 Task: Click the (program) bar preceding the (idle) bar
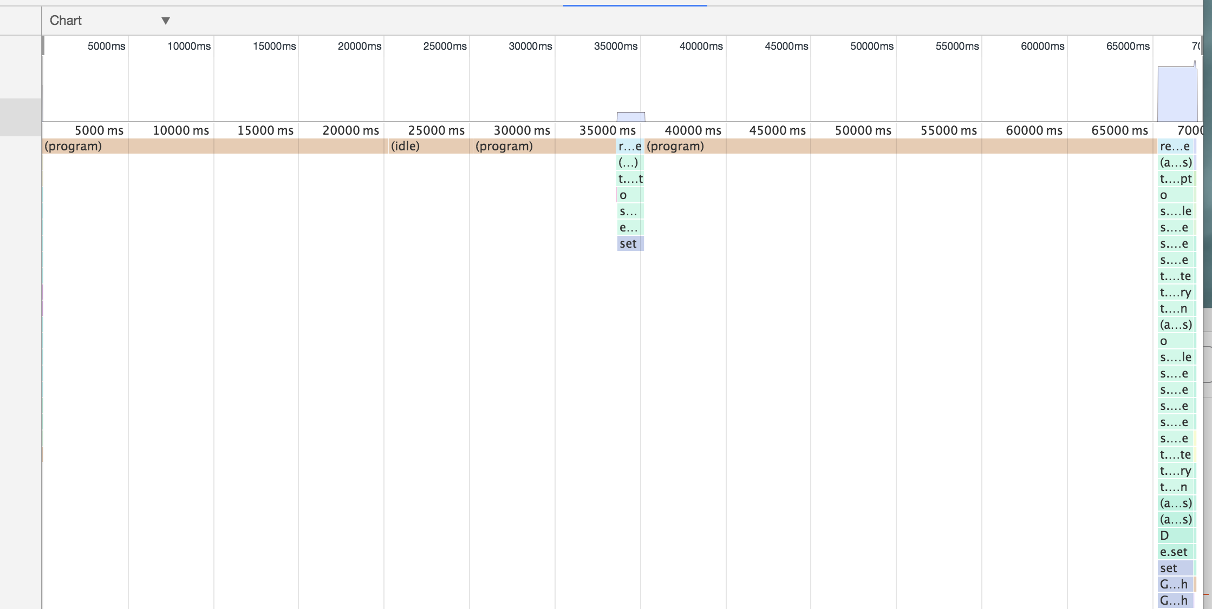215,146
